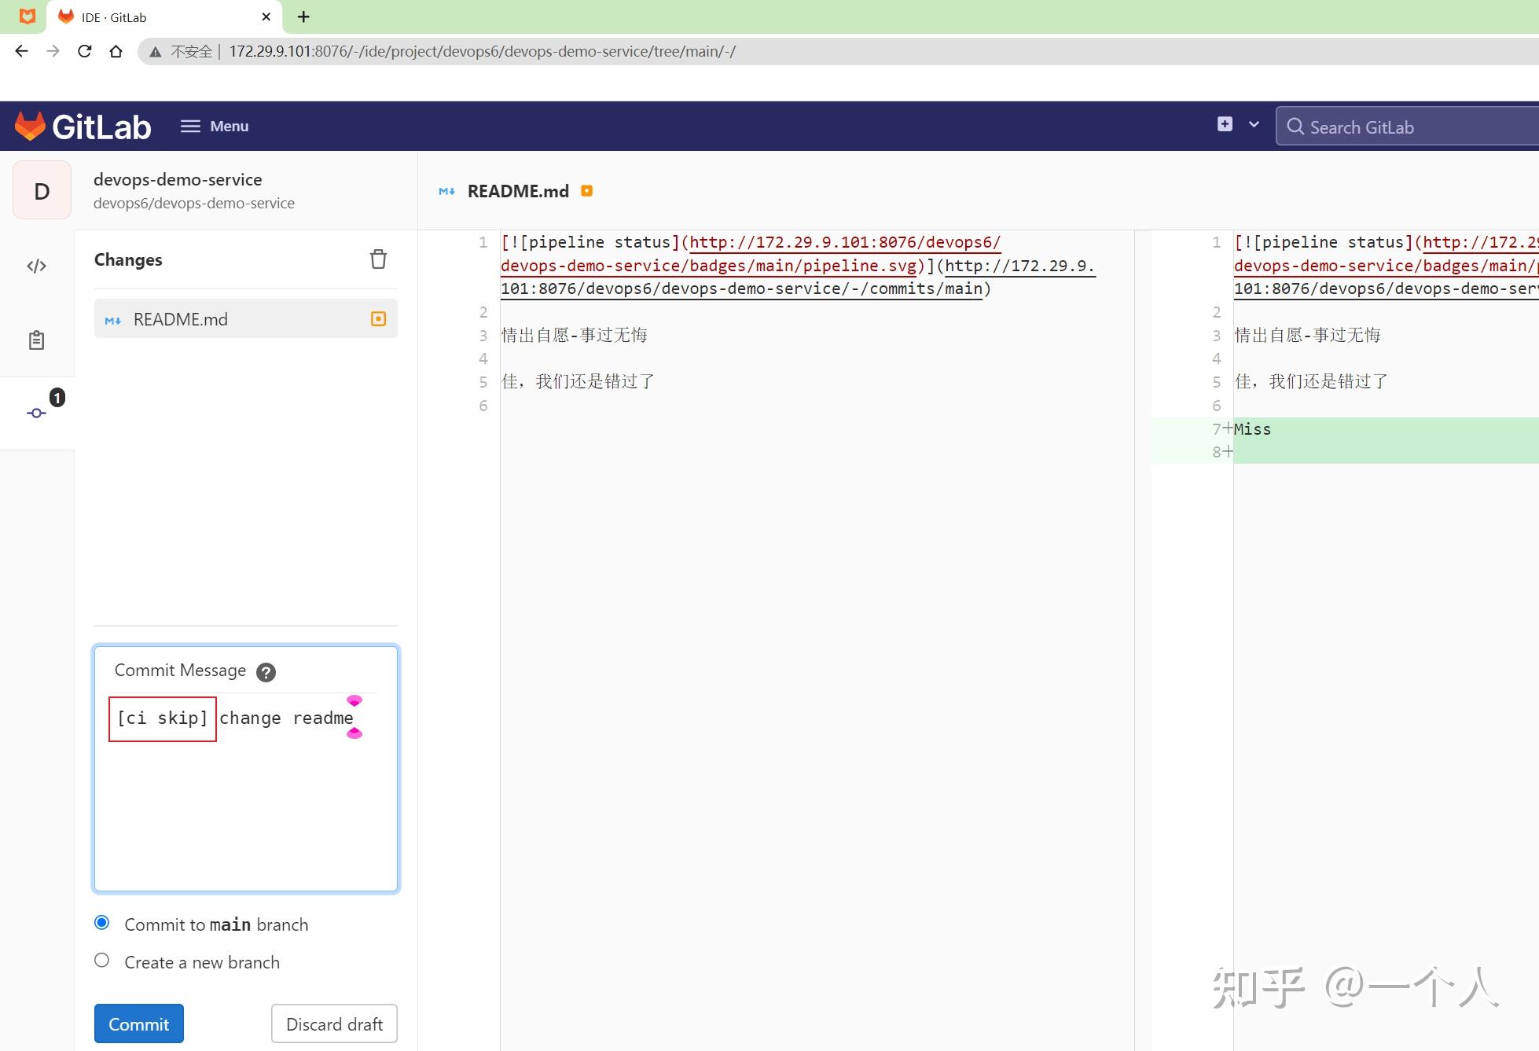The width and height of the screenshot is (1539, 1051).
Task: Reload the page using the browser refresh icon
Action: pos(85,51)
